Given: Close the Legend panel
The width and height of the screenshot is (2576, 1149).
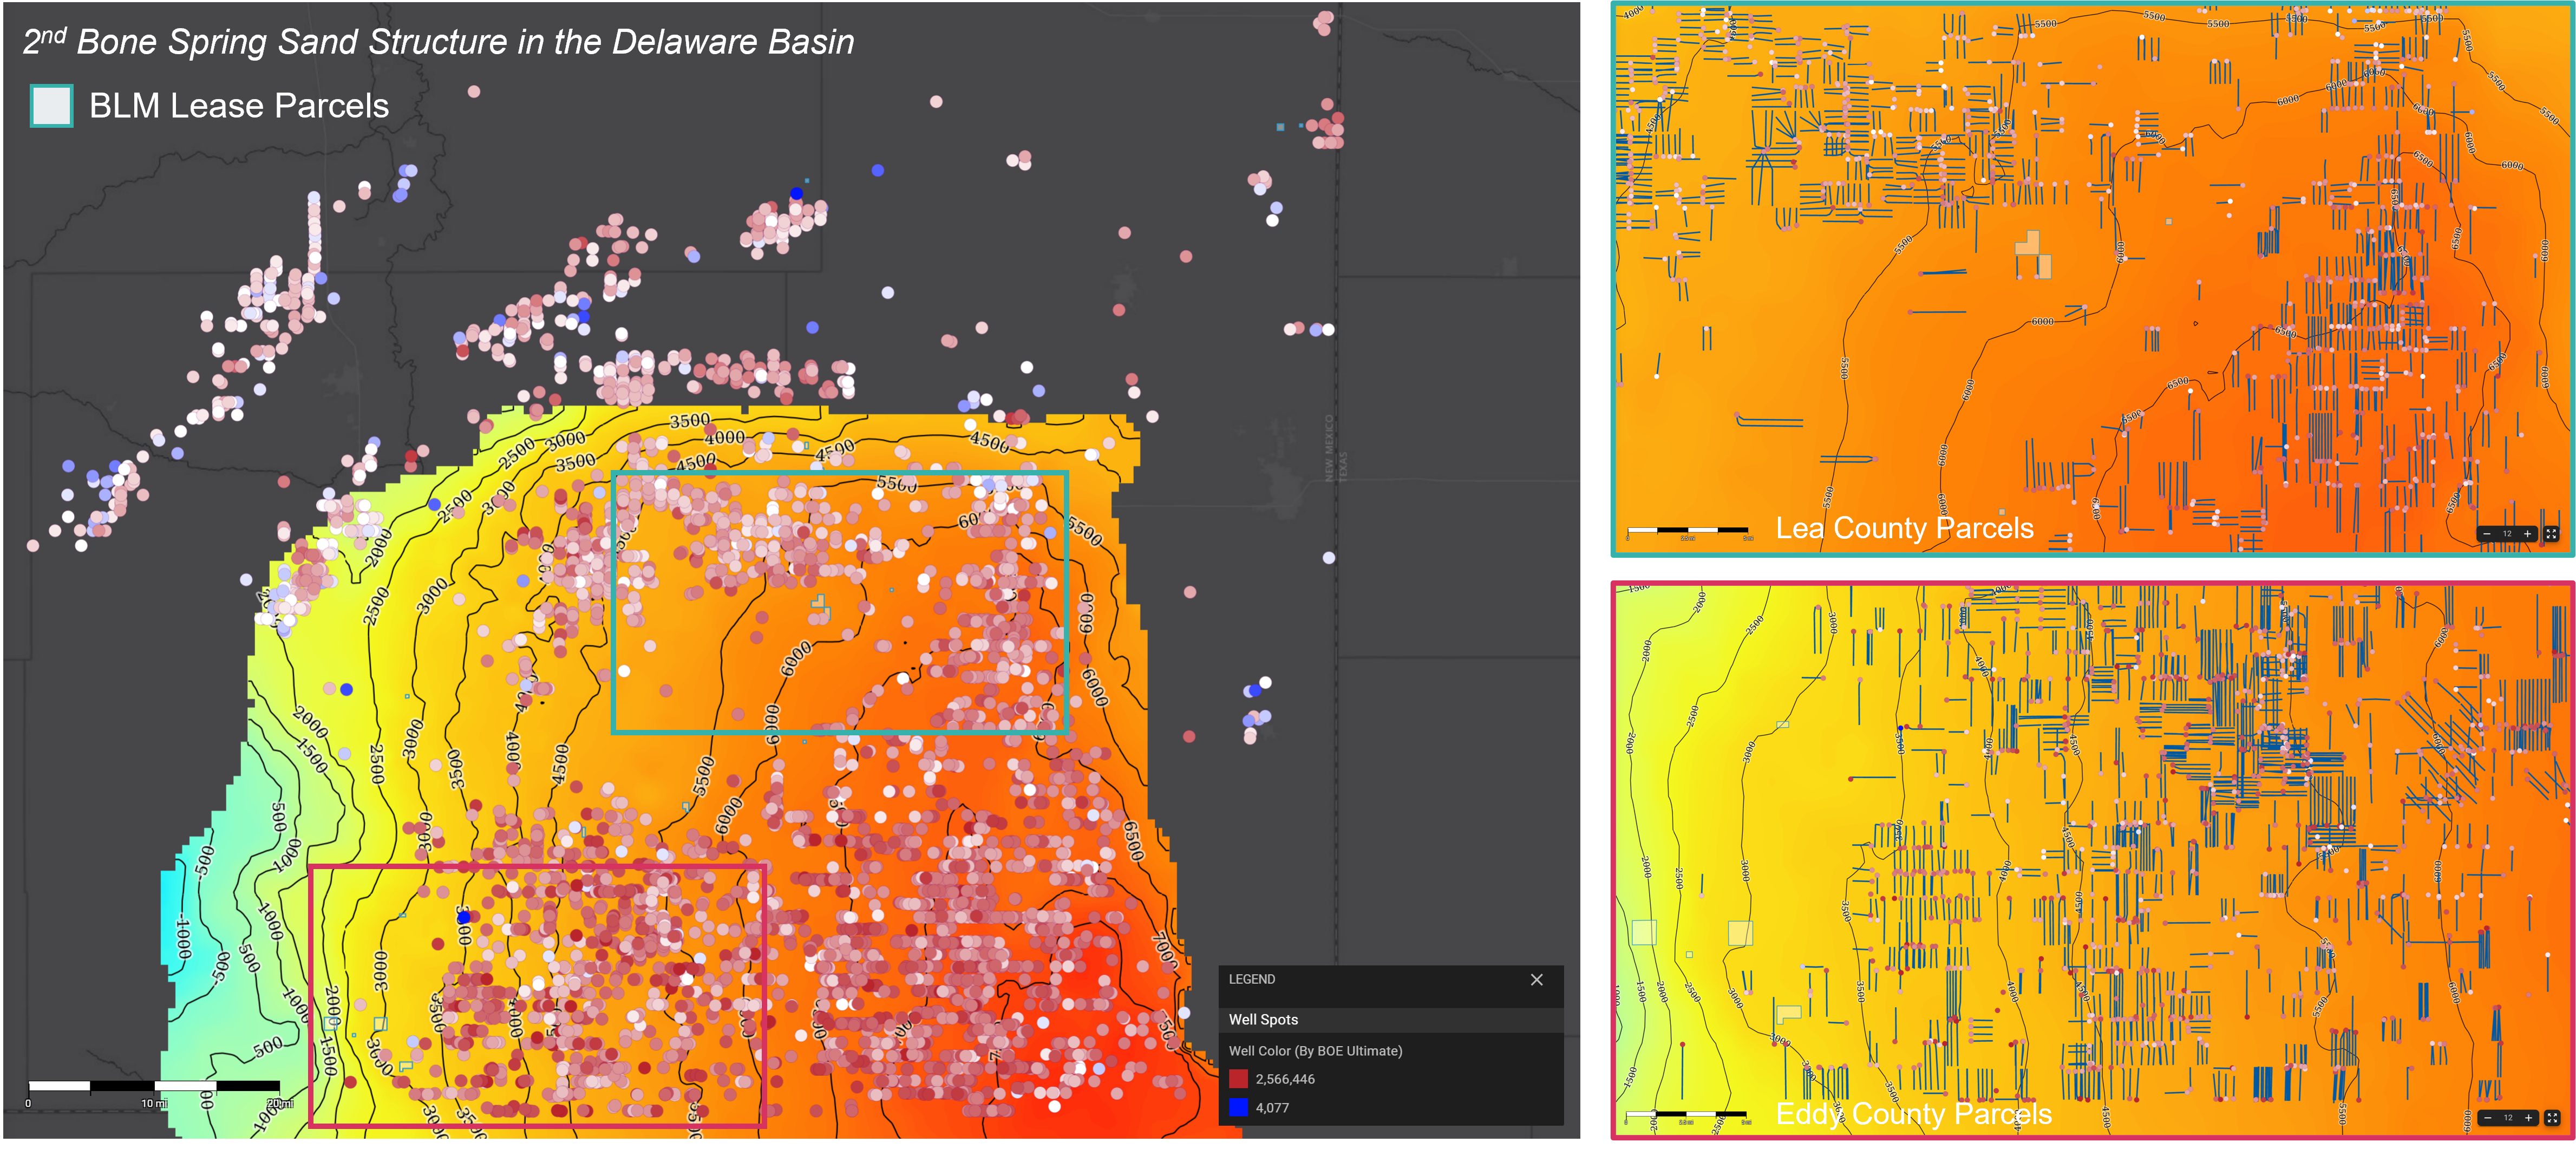Looking at the screenshot, I should click(1536, 980).
